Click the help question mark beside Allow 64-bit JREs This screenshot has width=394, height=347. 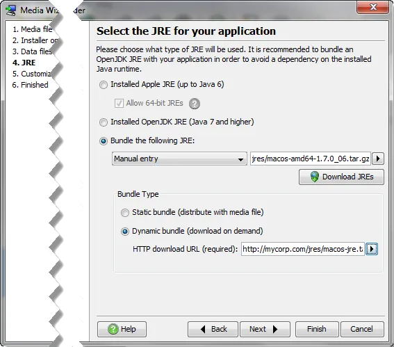tap(195, 104)
